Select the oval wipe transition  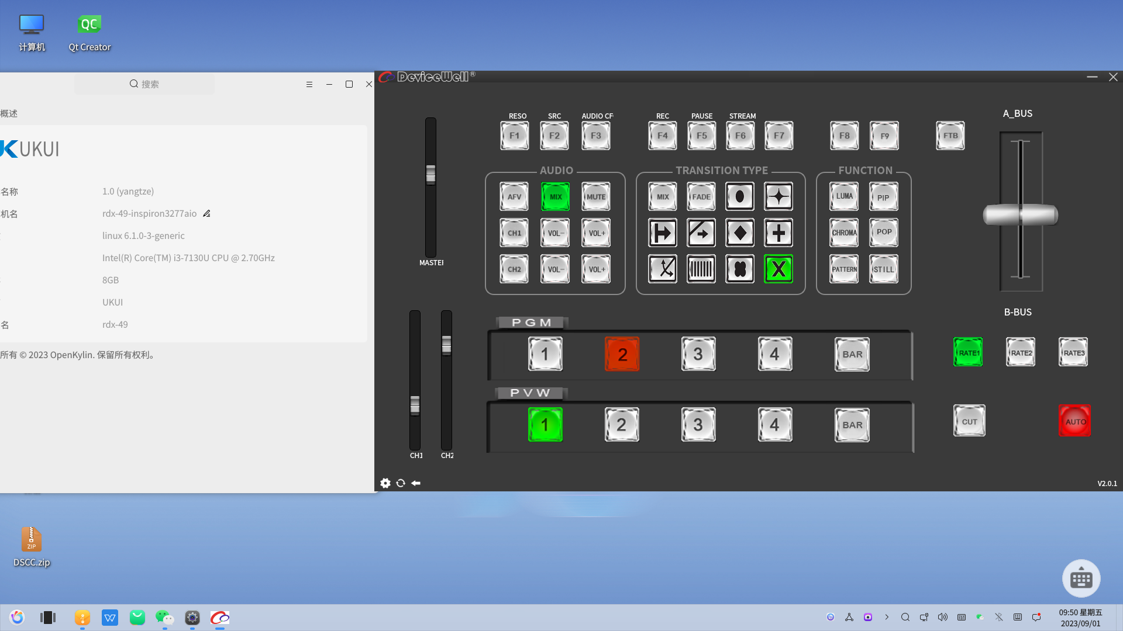740,197
